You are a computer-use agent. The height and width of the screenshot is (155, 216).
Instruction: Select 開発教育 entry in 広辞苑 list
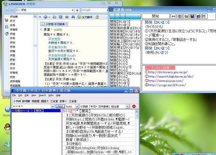click(126, 34)
